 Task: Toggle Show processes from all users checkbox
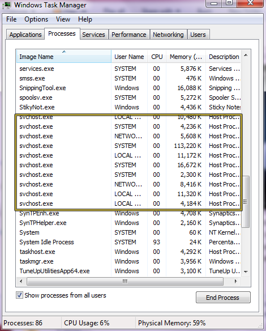(19, 295)
